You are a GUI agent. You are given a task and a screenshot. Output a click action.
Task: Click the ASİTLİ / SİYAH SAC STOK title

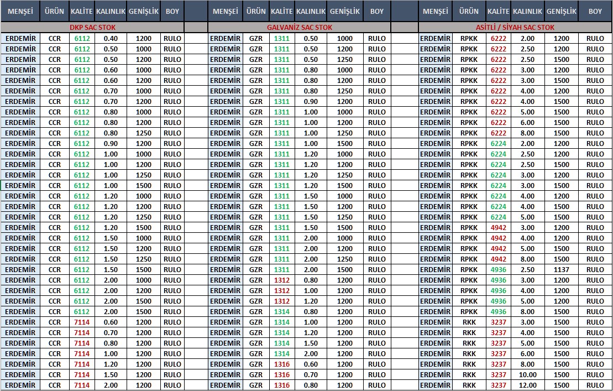click(515, 27)
